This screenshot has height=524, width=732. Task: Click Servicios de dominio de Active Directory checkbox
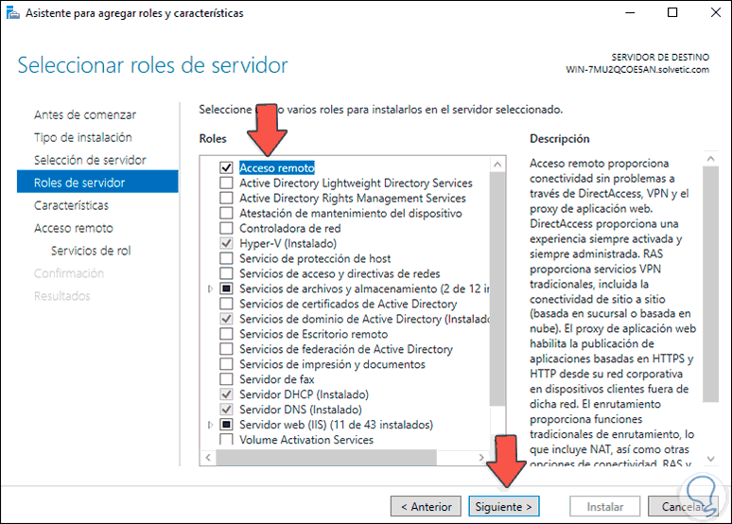226,319
